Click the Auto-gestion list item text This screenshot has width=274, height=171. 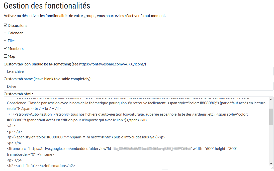pos(75,114)
